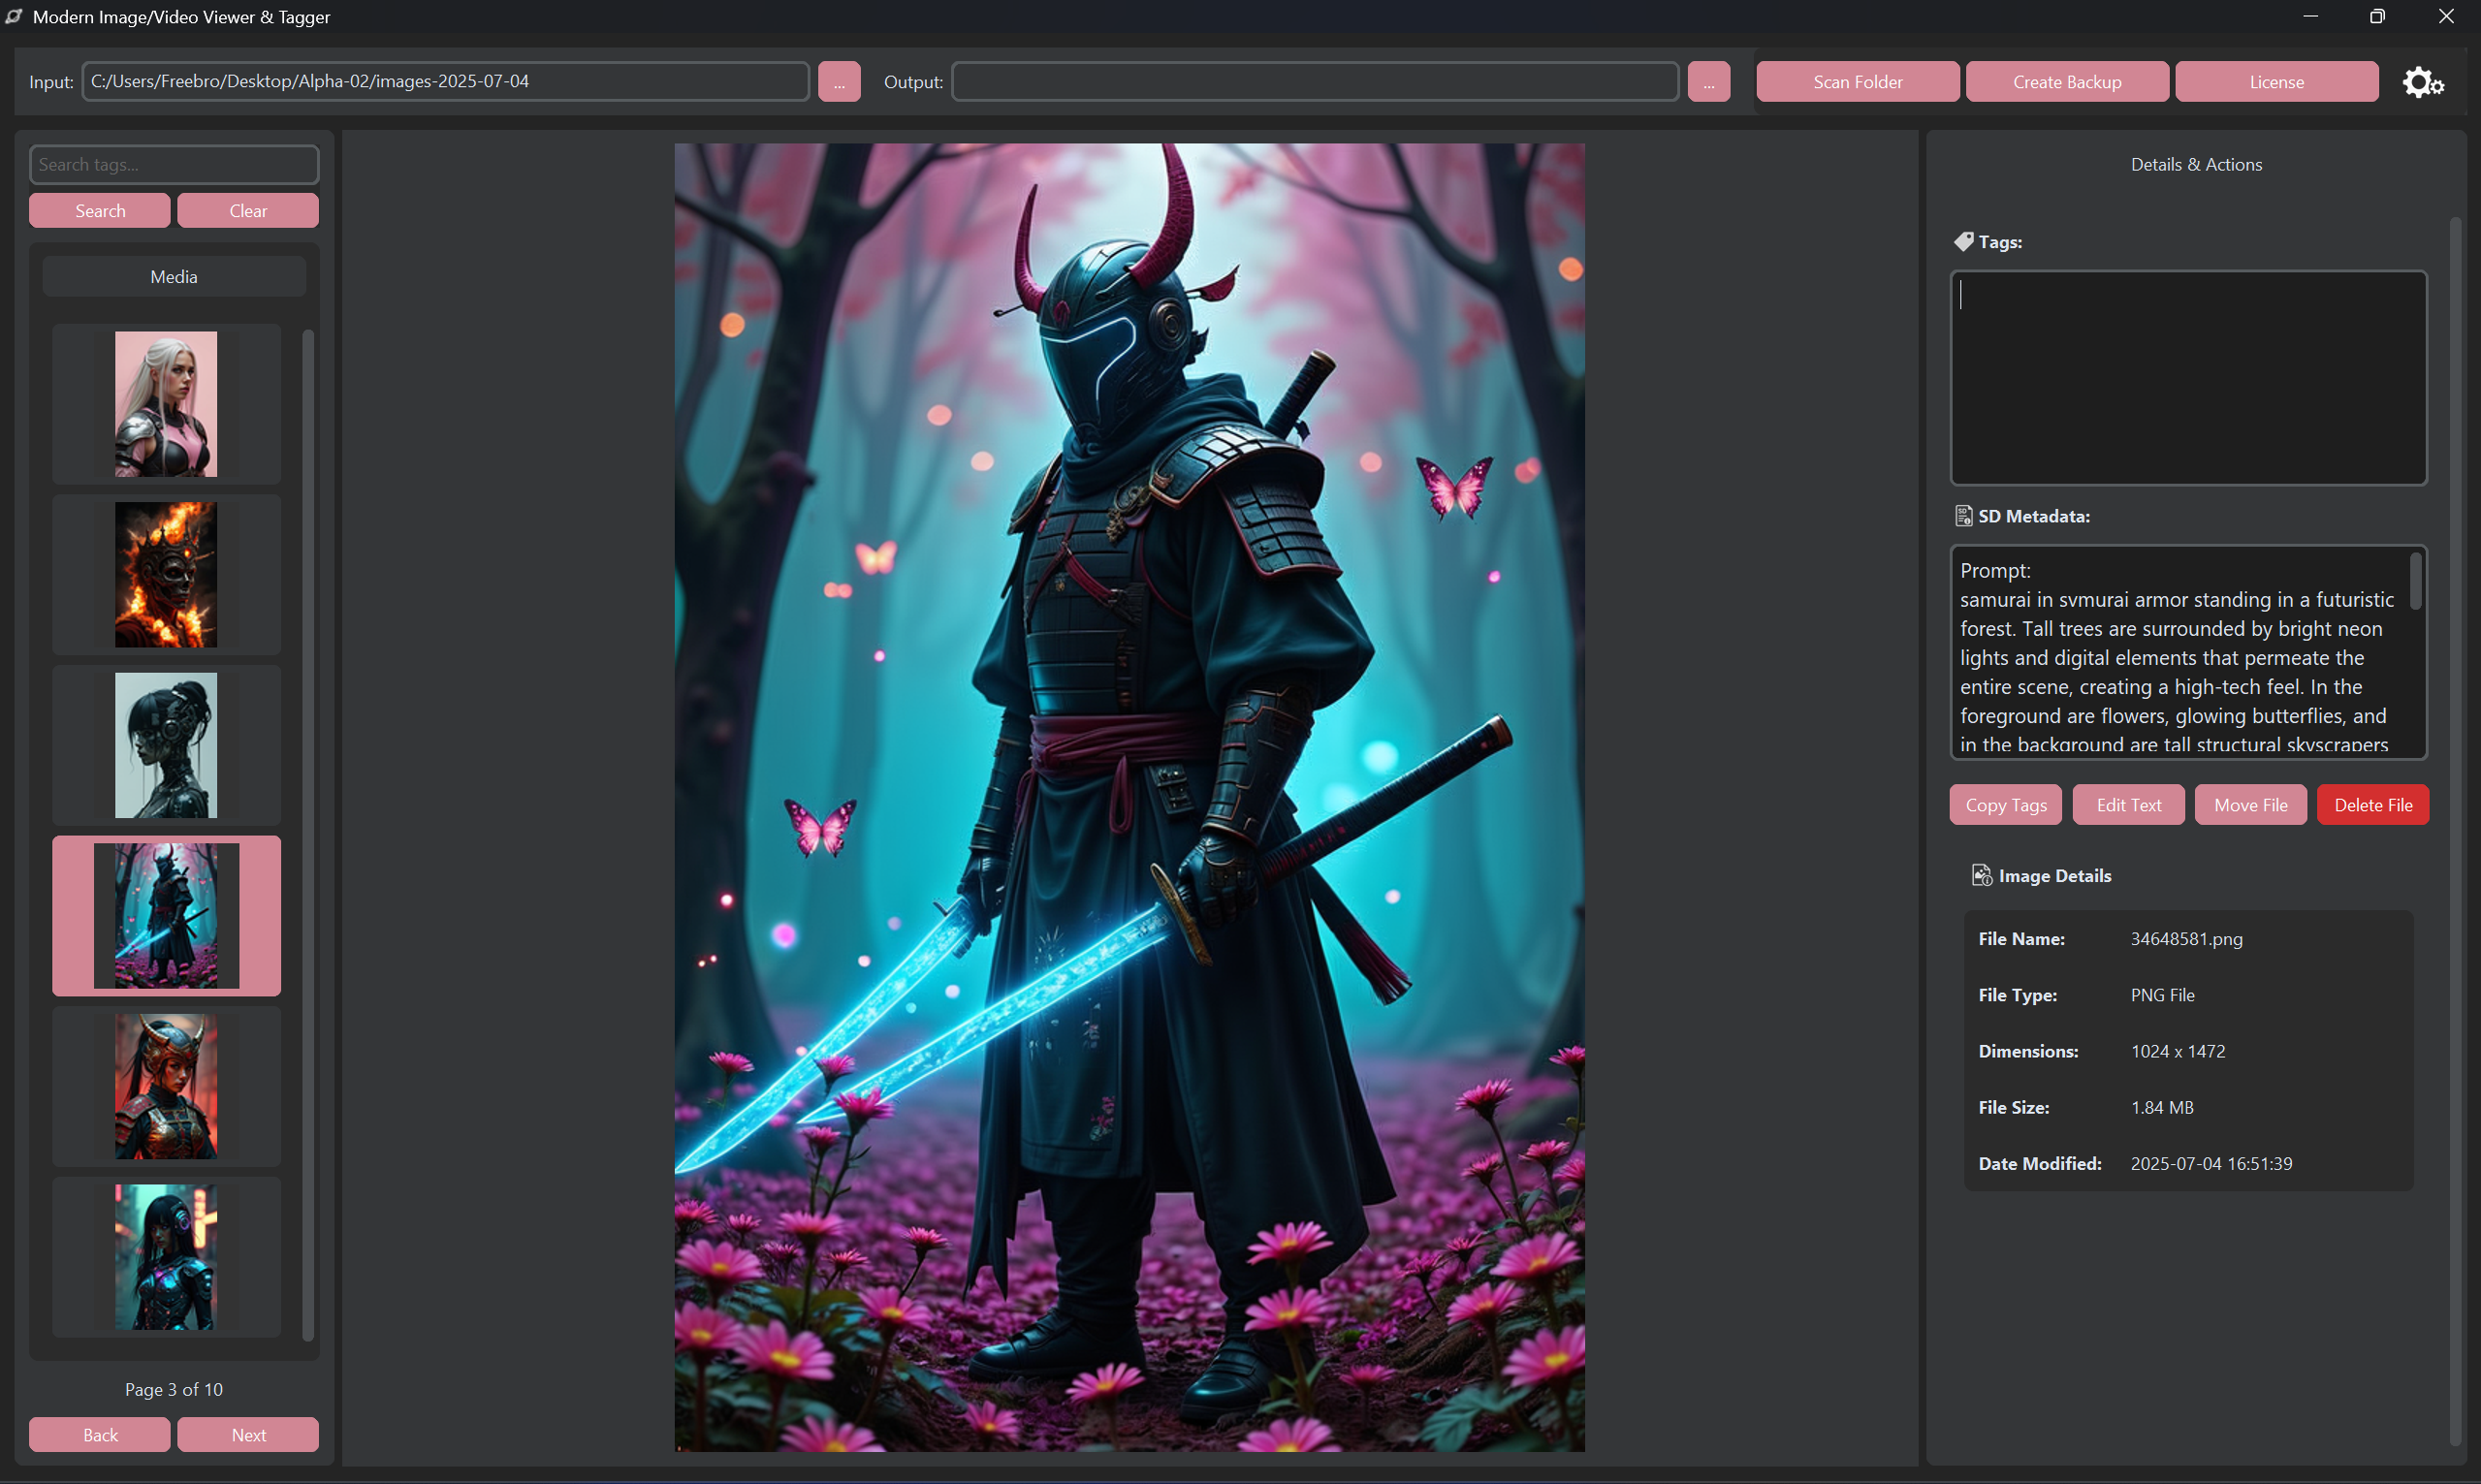Click the red Delete File button
Image resolution: width=2481 pixels, height=1484 pixels.
[x=2372, y=805]
